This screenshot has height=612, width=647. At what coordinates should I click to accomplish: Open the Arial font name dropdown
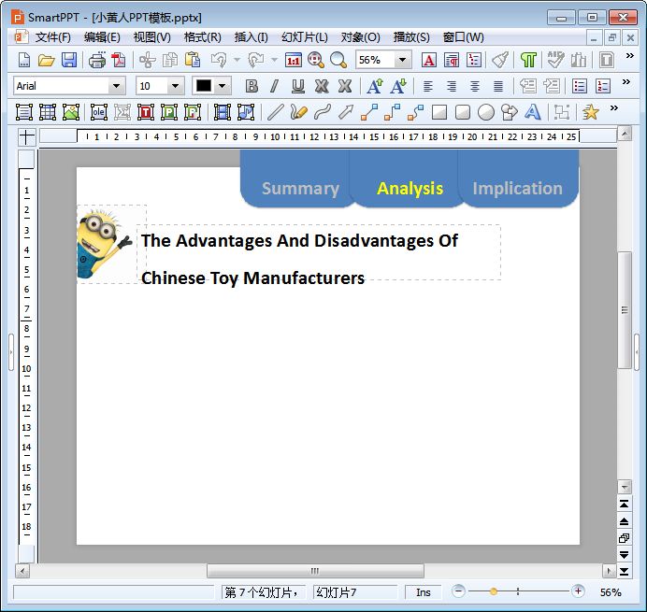click(x=117, y=86)
